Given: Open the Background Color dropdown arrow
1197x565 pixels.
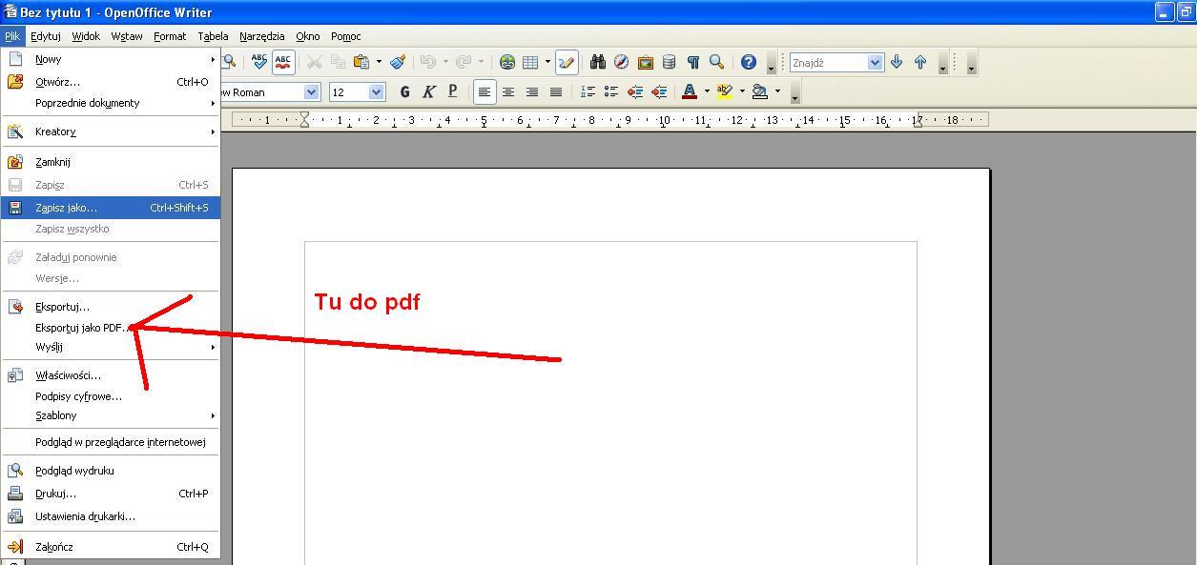Looking at the screenshot, I should pos(777,91).
